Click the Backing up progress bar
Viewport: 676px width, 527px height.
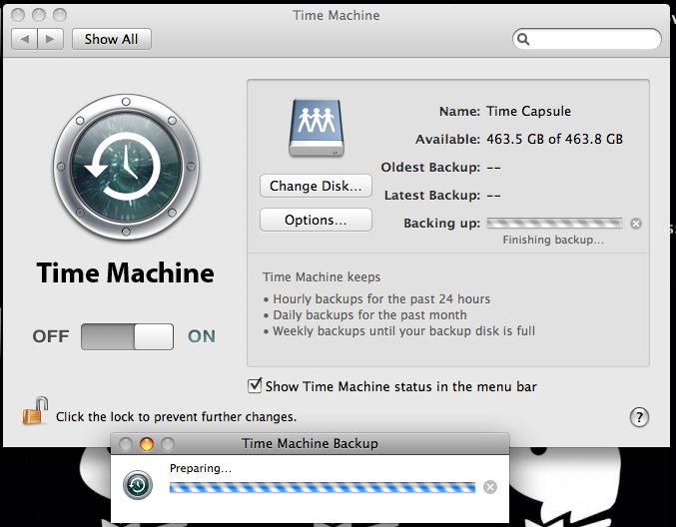pos(554,224)
